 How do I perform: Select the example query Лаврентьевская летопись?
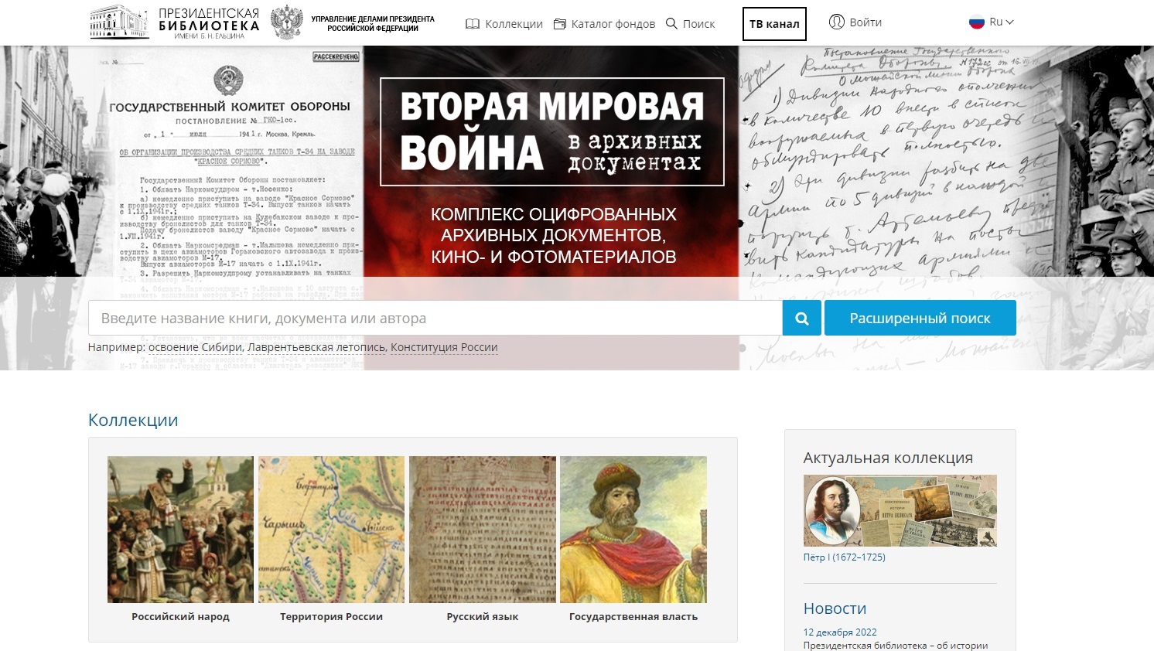[x=316, y=347]
